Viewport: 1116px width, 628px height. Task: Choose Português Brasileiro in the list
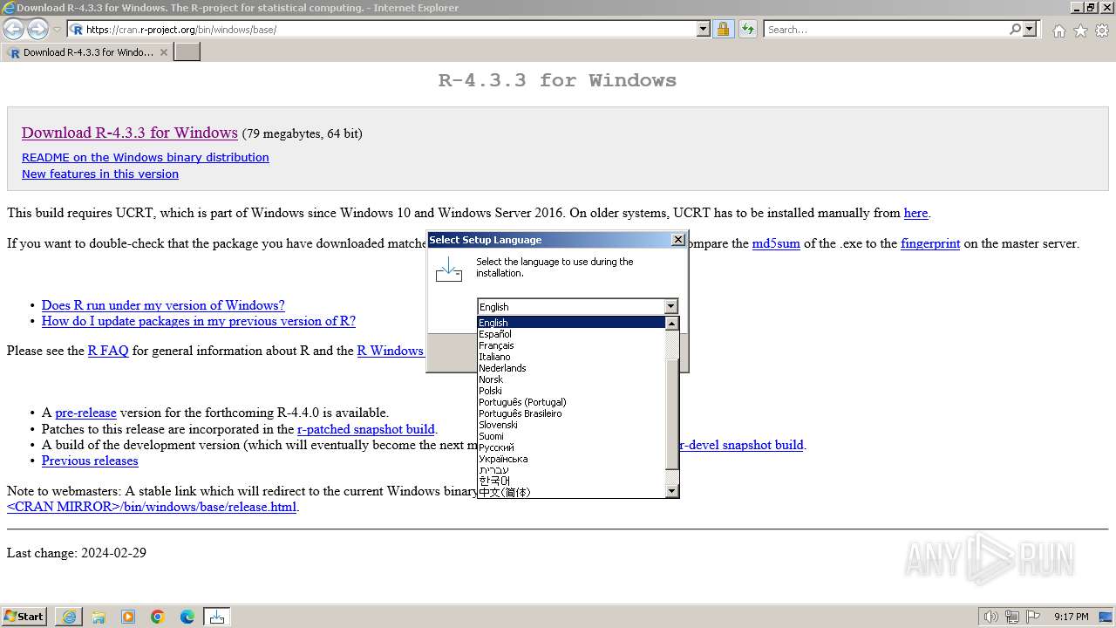(571, 413)
